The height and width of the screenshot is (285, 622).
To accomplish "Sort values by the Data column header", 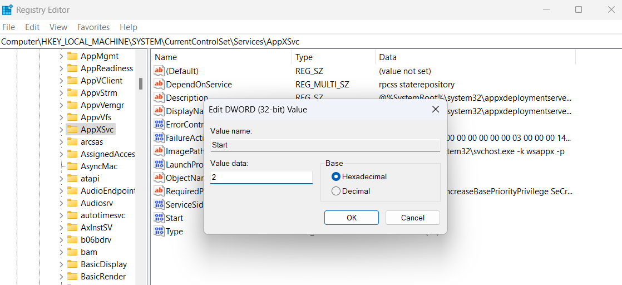I will pos(475,57).
